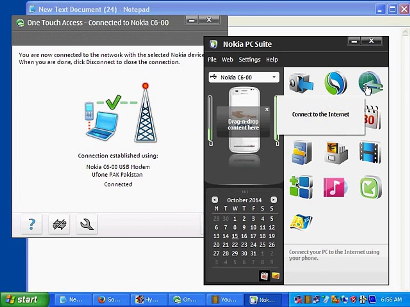The image size is (410, 307).
Task: Click the Disconnect icon in One Touch Access
Action: 59,224
